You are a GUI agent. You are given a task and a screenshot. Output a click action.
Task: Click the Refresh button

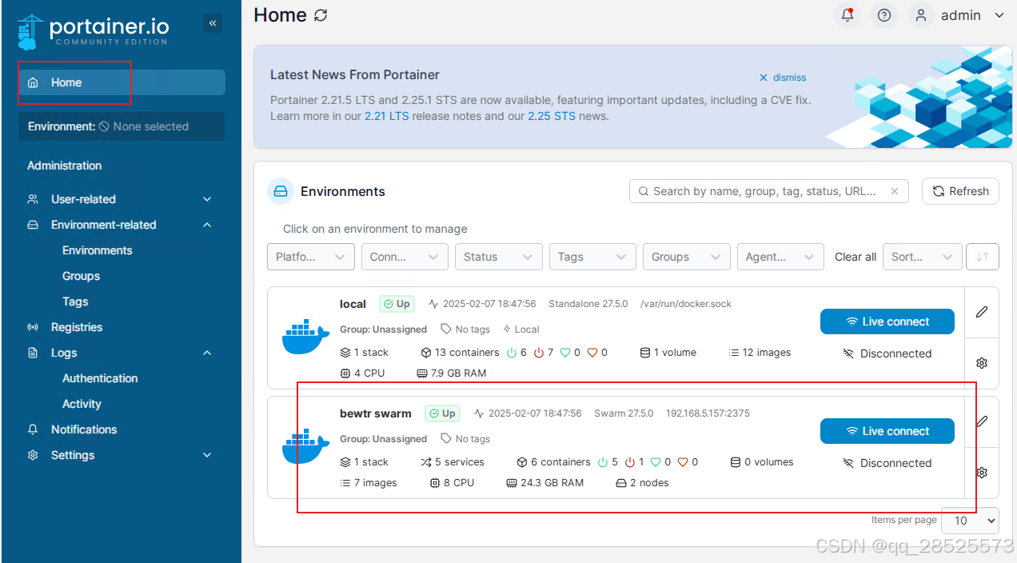tap(960, 191)
